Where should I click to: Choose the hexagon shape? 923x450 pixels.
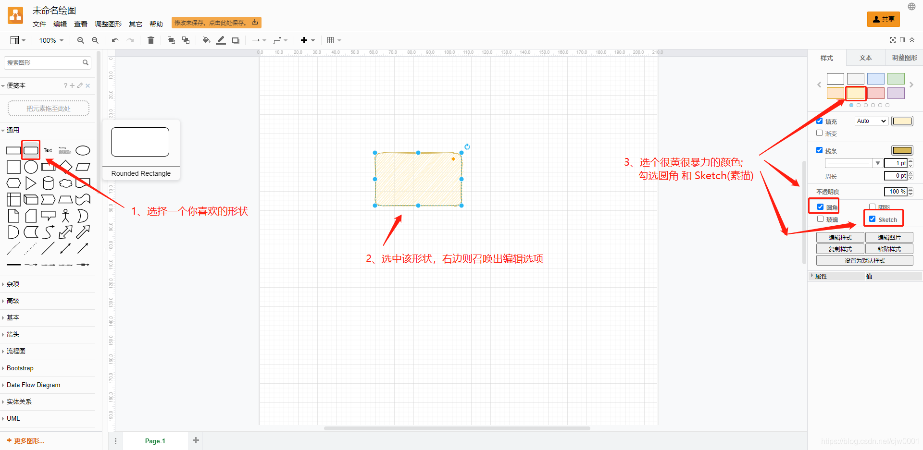point(13,183)
